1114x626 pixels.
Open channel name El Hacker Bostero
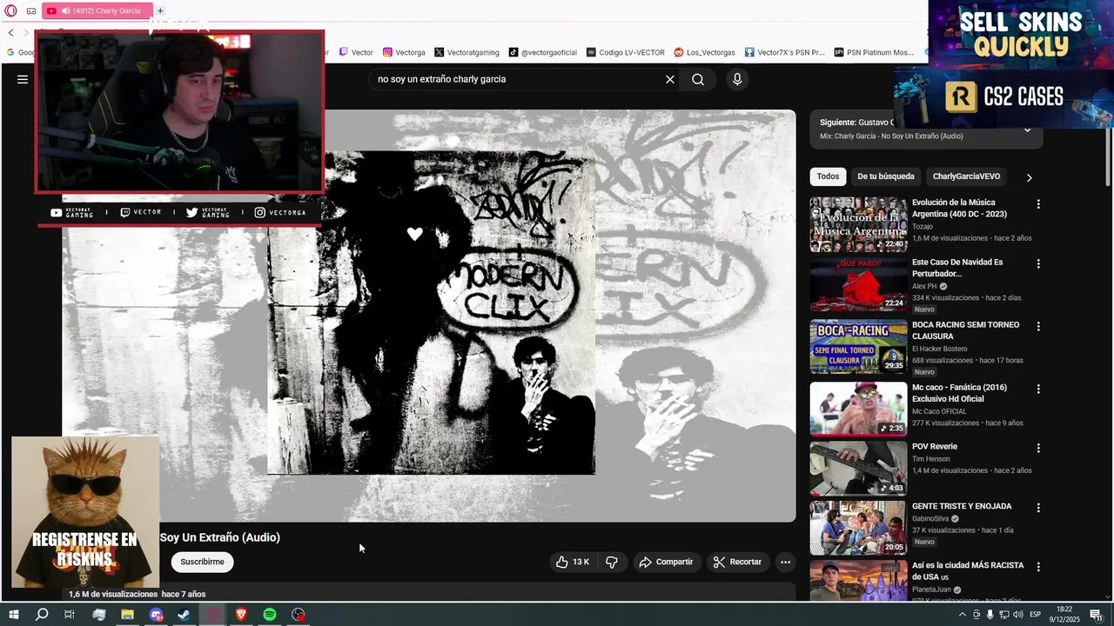pyautogui.click(x=940, y=349)
